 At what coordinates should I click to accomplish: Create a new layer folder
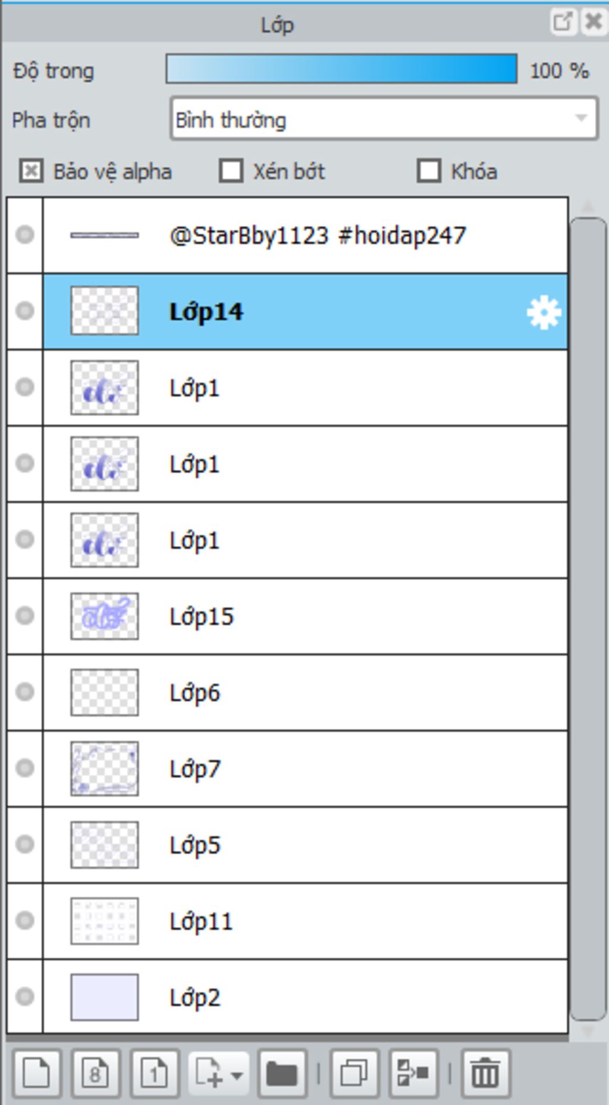click(282, 1074)
